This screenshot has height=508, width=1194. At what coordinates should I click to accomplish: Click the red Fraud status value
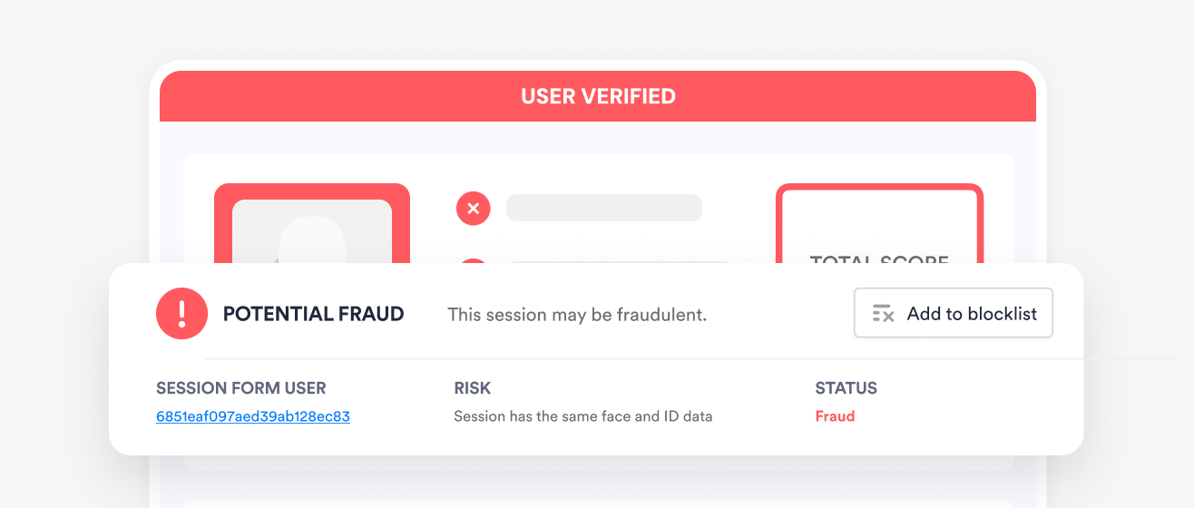[835, 416]
